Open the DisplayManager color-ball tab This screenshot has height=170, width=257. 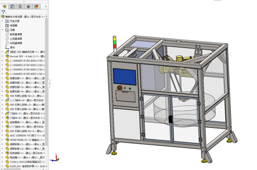click(x=36, y=7)
